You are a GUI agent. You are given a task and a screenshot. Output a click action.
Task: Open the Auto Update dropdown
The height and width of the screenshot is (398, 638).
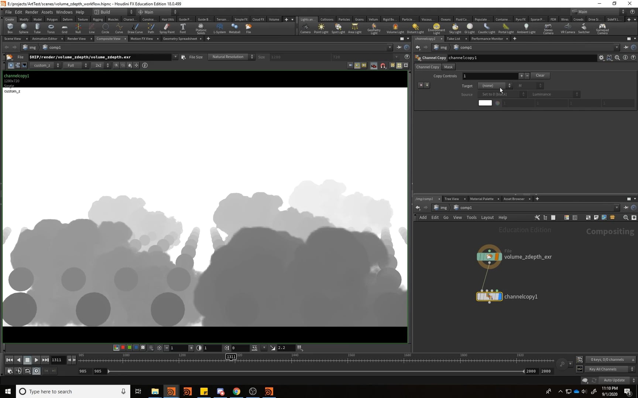(x=617, y=380)
